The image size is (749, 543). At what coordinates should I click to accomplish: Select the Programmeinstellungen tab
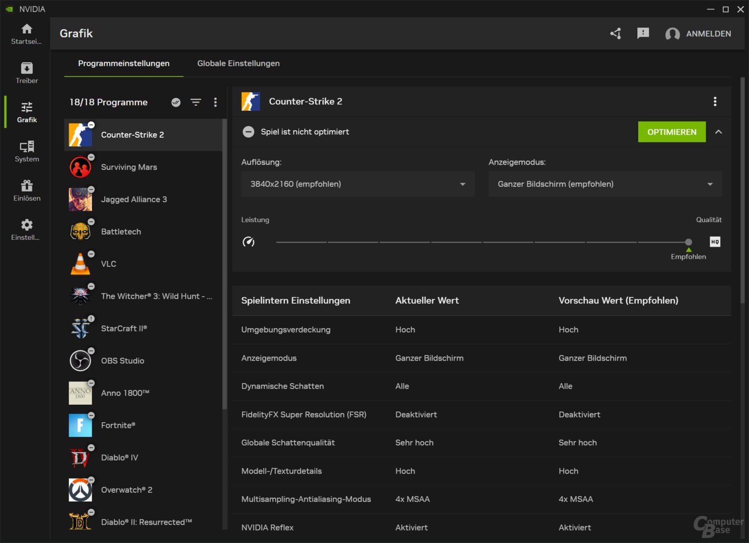[124, 63]
